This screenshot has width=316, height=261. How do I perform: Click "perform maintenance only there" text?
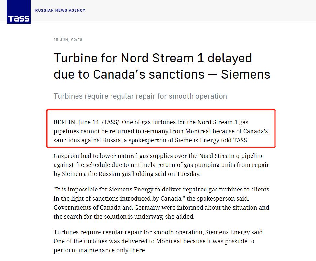click(x=100, y=250)
